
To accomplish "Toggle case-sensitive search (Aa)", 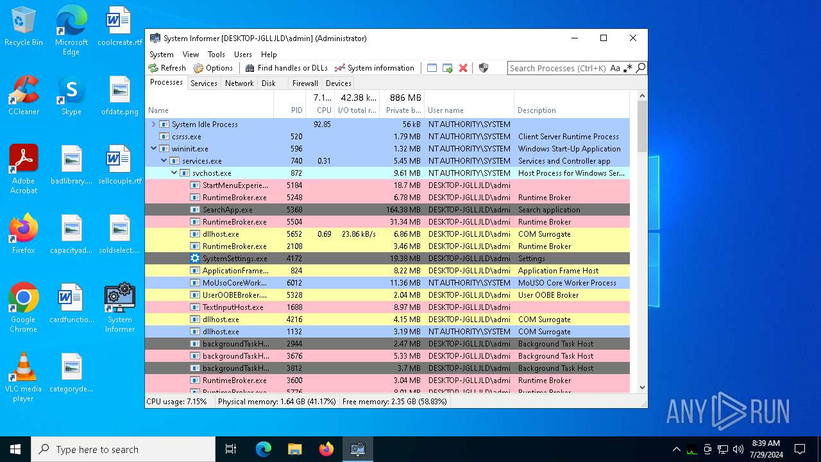I will coord(615,68).
